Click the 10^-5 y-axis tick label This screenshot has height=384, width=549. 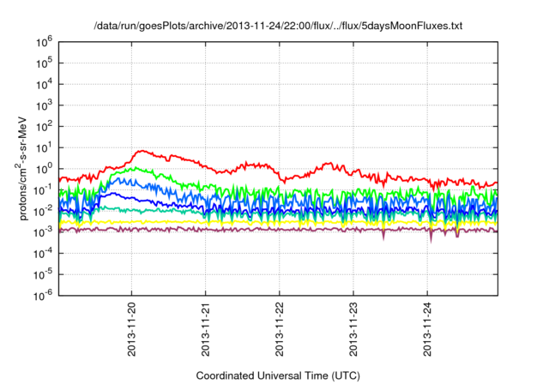pyautogui.click(x=44, y=274)
